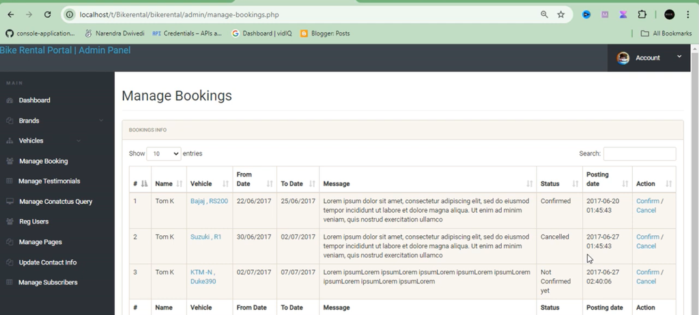Screen dimensions: 699x315
Task: Sort bookings by Status column
Action: tap(560, 179)
